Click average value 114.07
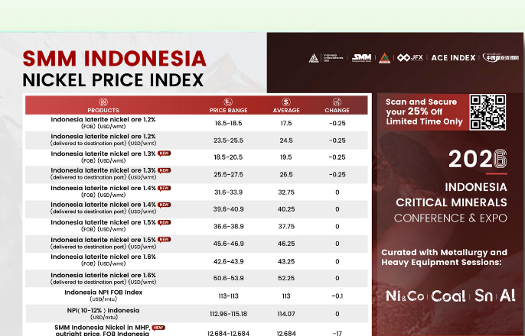Image resolution: width=525 pixels, height=336 pixels. [286, 315]
